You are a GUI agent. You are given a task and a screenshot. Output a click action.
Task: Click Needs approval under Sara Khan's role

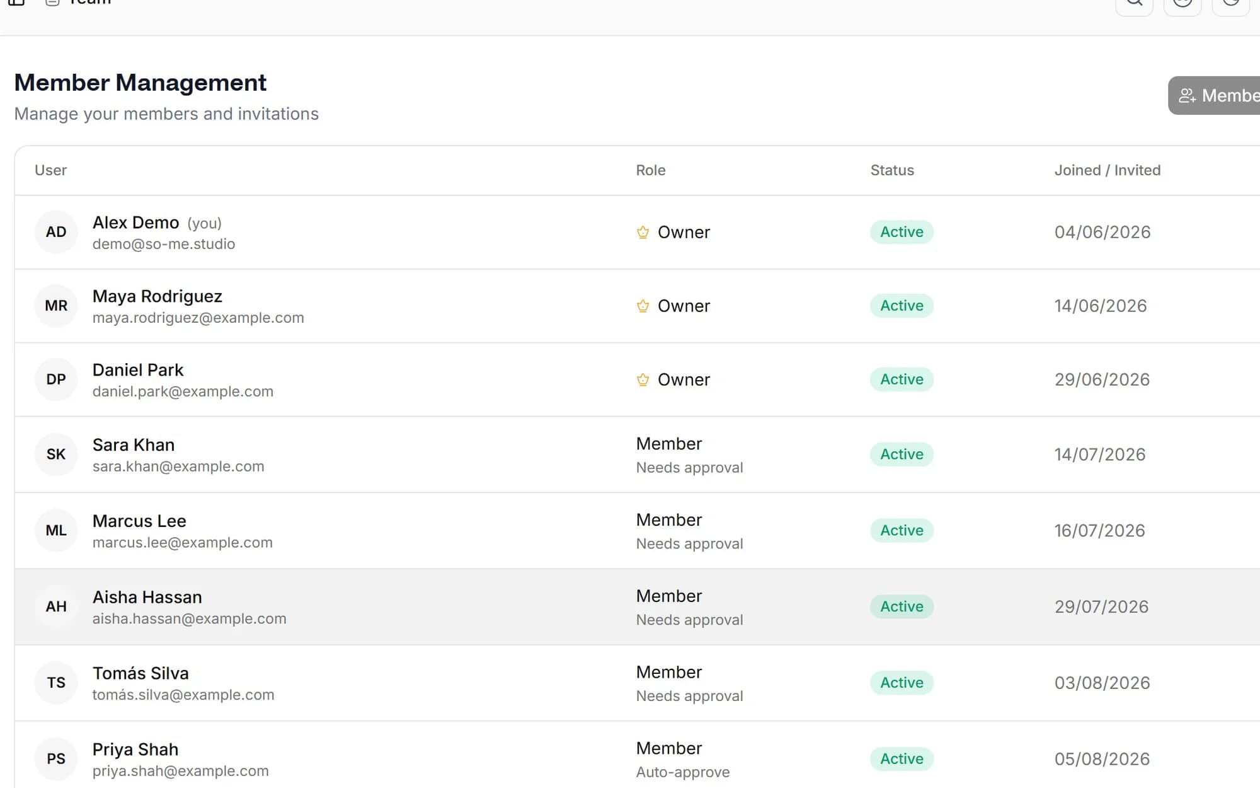coord(690,468)
